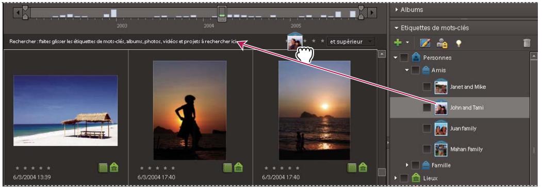542x187 pixels.
Task: Open the beach hut photo thumbnail
Action: (x=65, y=110)
